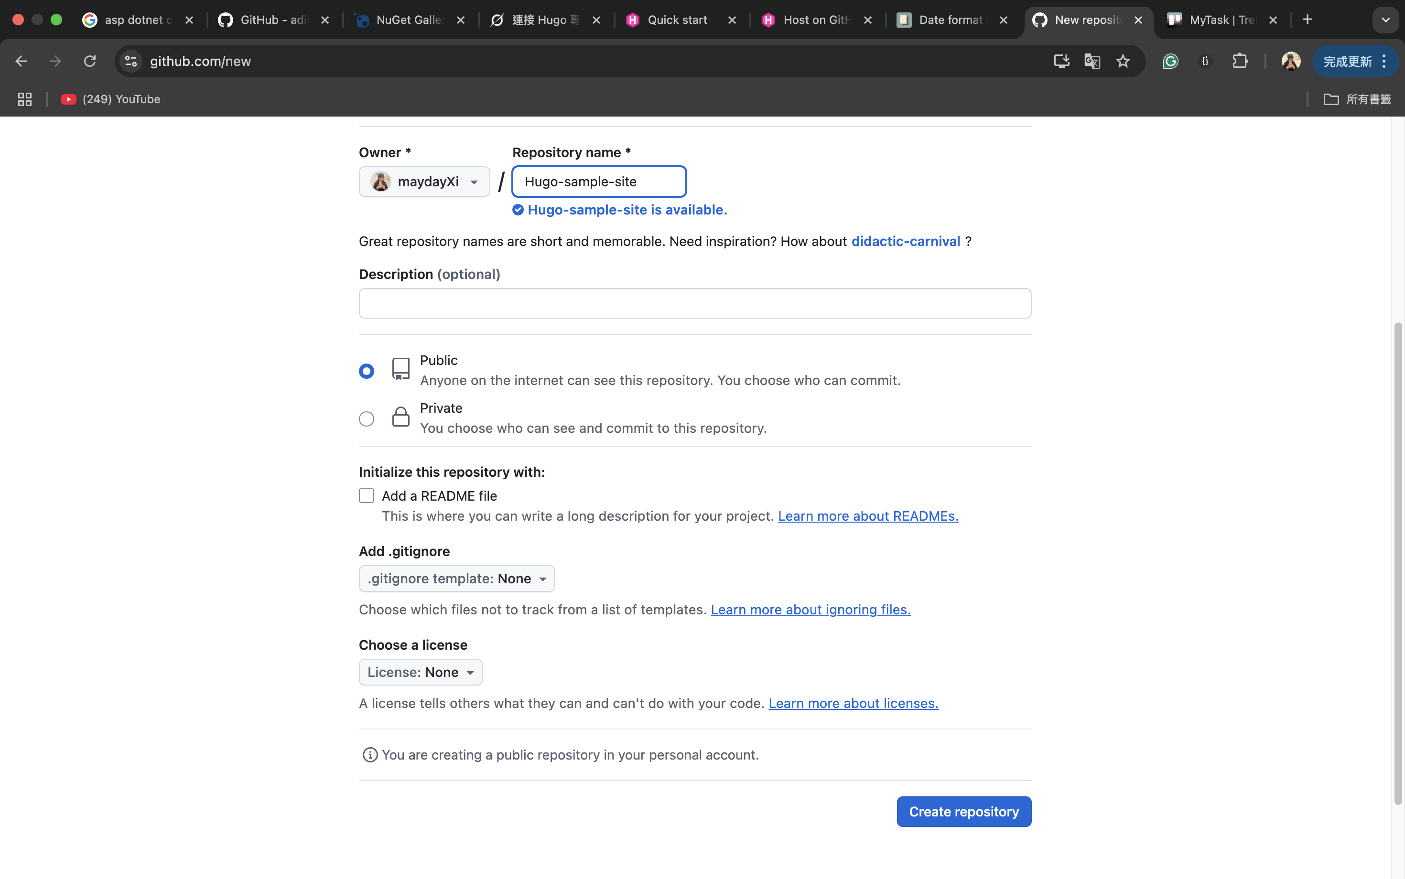
Task: Switch to the NuGet Gallery tab
Action: point(410,20)
